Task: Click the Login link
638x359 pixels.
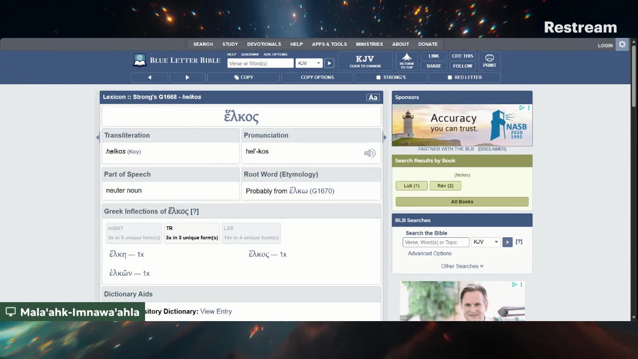Action: coord(605,45)
